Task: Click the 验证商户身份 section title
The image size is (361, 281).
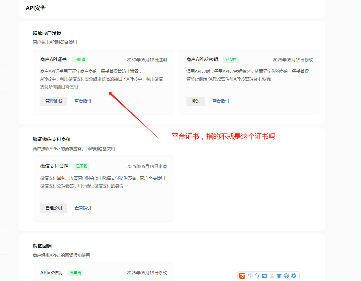Action: (x=47, y=33)
